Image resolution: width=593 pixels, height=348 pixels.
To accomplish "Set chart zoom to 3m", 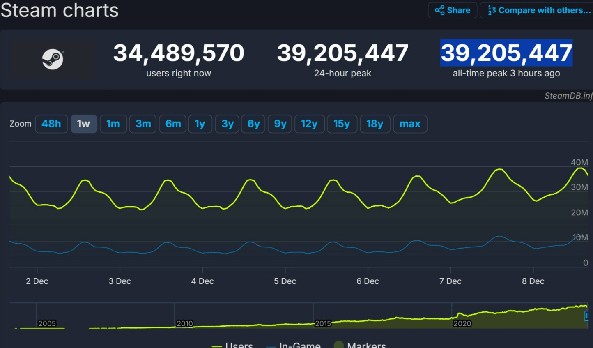I will pos(143,124).
